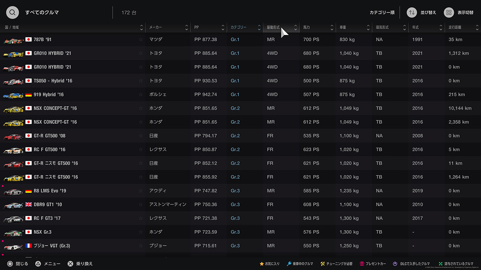
Task: Click the 1,264 km mileage value
Action: pos(458,177)
